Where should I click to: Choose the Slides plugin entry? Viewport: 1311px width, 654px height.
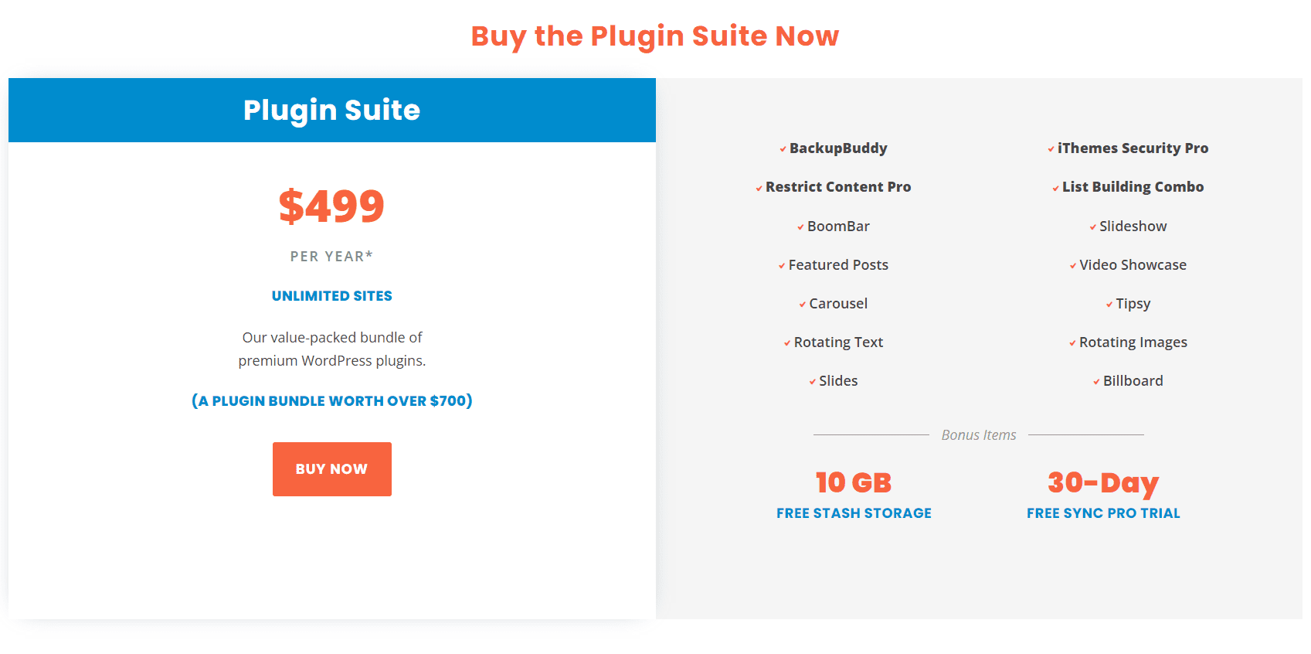[x=838, y=381]
